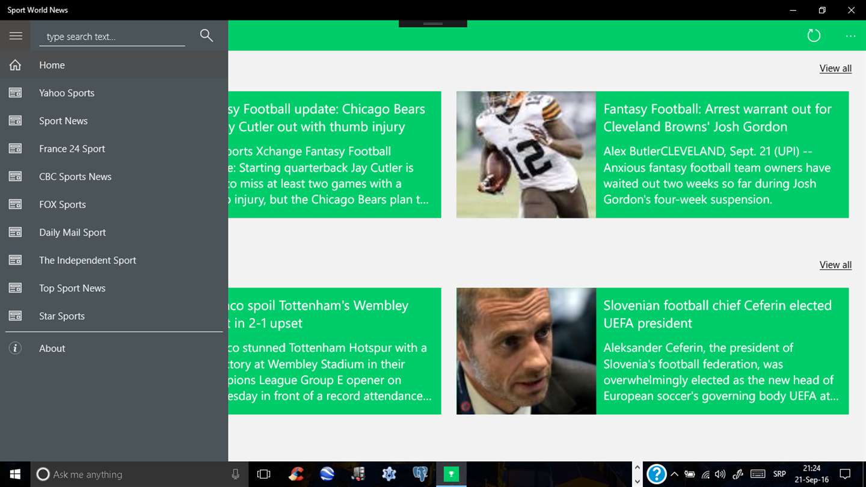Open the Windows Start menu

coord(15,474)
